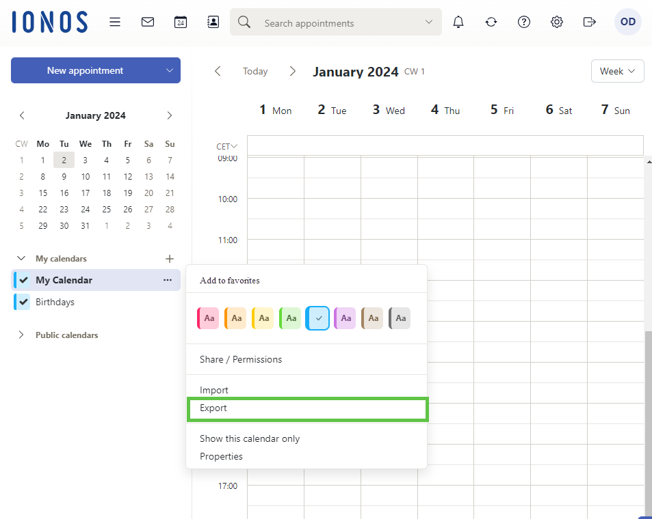Open the Week view dropdown
This screenshot has height=519, width=652.
click(x=617, y=71)
